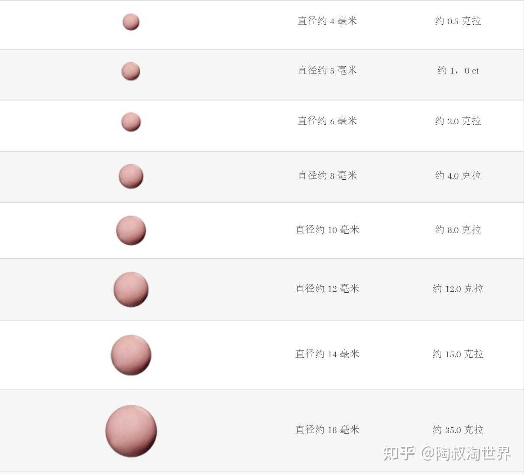The width and height of the screenshot is (524, 475).
Task: Select the 6 mm pink bead image
Action: pos(131,122)
